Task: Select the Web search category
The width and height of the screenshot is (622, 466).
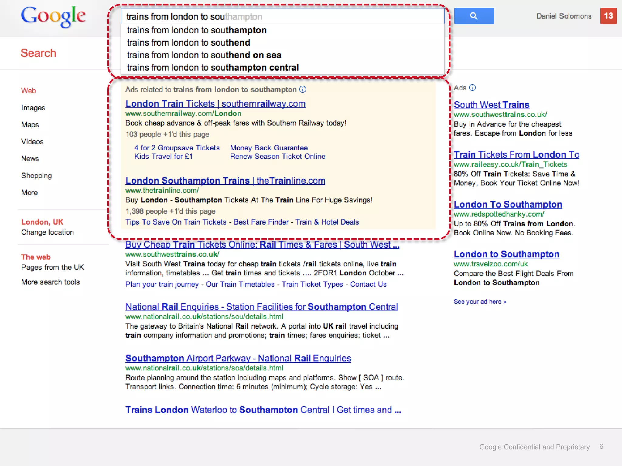Action: (x=29, y=91)
